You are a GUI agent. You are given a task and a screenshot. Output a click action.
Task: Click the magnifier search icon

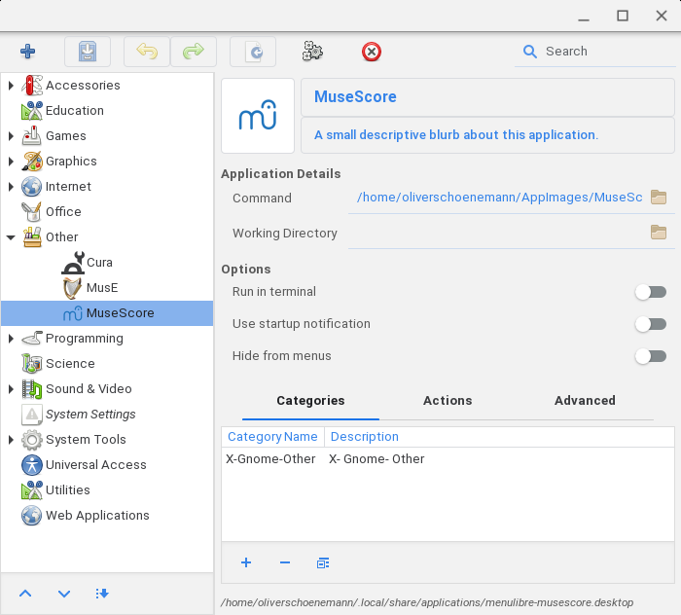click(x=530, y=52)
